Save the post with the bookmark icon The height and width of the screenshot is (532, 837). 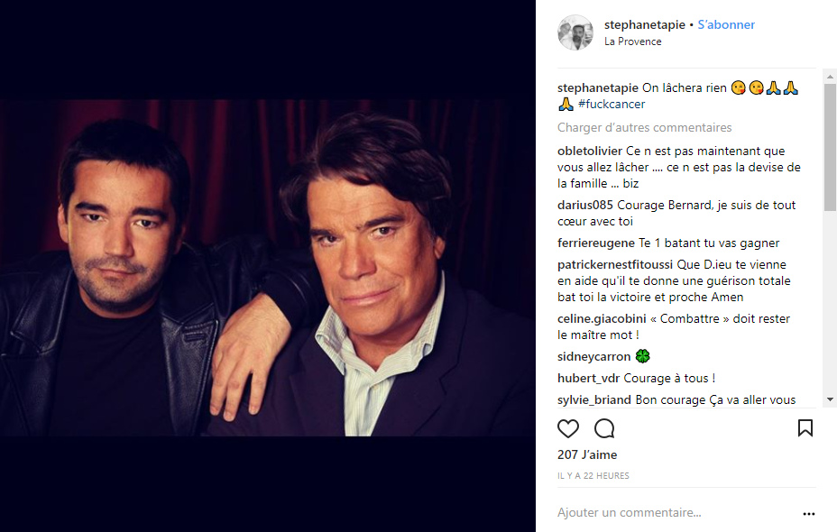(805, 428)
